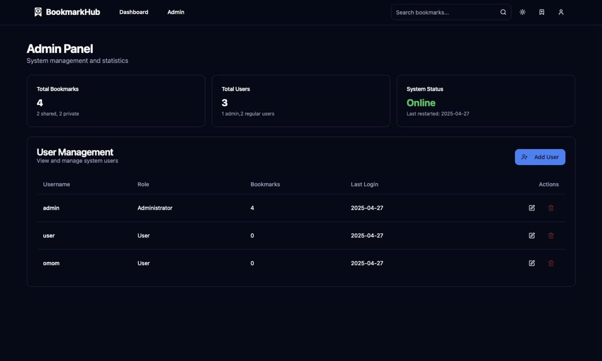Click the System Status Online text

click(x=421, y=103)
